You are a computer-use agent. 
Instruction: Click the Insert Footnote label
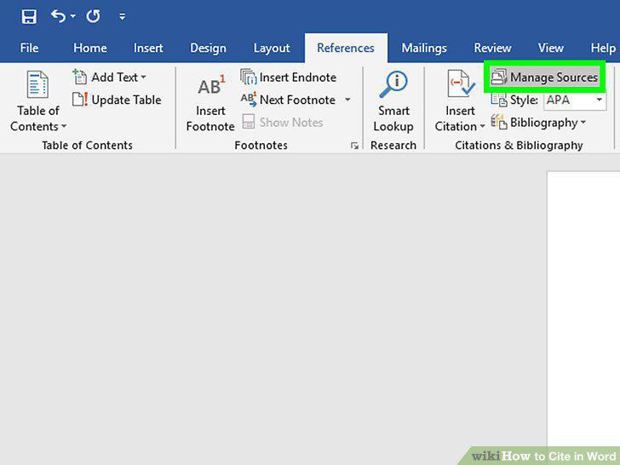pyautogui.click(x=210, y=118)
